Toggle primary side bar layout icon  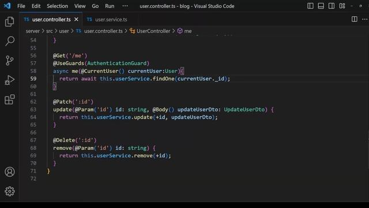pos(310,6)
